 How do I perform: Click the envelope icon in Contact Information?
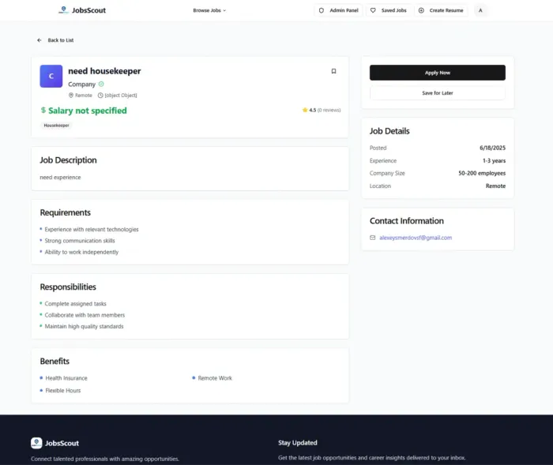[372, 238]
